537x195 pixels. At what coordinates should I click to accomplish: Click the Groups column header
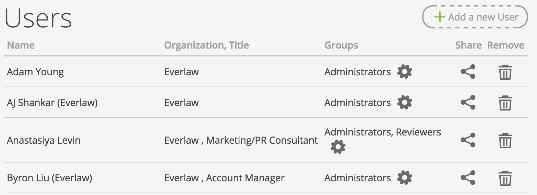point(341,45)
